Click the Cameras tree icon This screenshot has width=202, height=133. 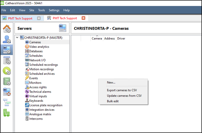[27, 42]
